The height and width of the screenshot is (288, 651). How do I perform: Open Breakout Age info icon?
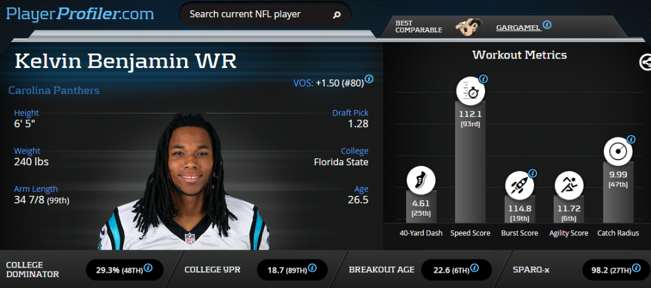[474, 268]
